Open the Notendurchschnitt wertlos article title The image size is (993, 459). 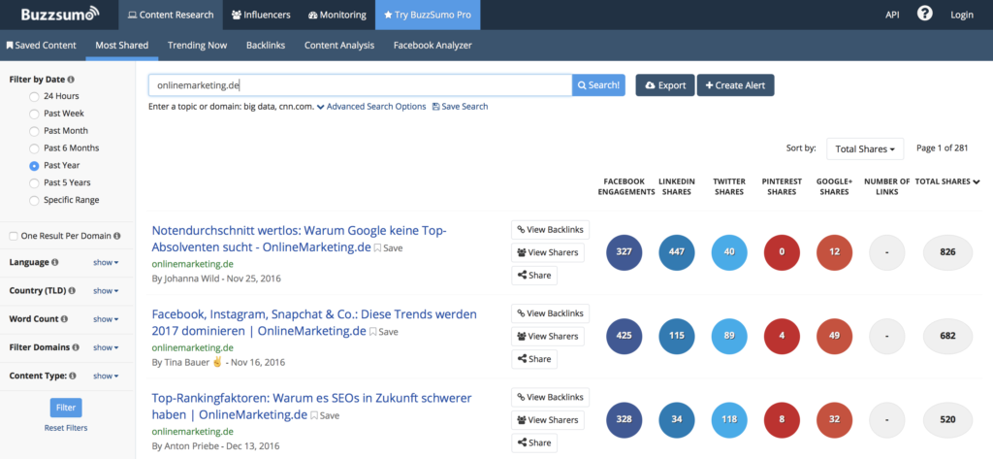pyautogui.click(x=300, y=239)
